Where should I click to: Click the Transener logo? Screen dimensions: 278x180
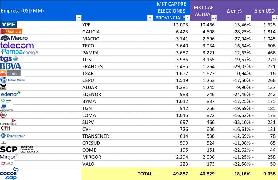(x=13, y=136)
